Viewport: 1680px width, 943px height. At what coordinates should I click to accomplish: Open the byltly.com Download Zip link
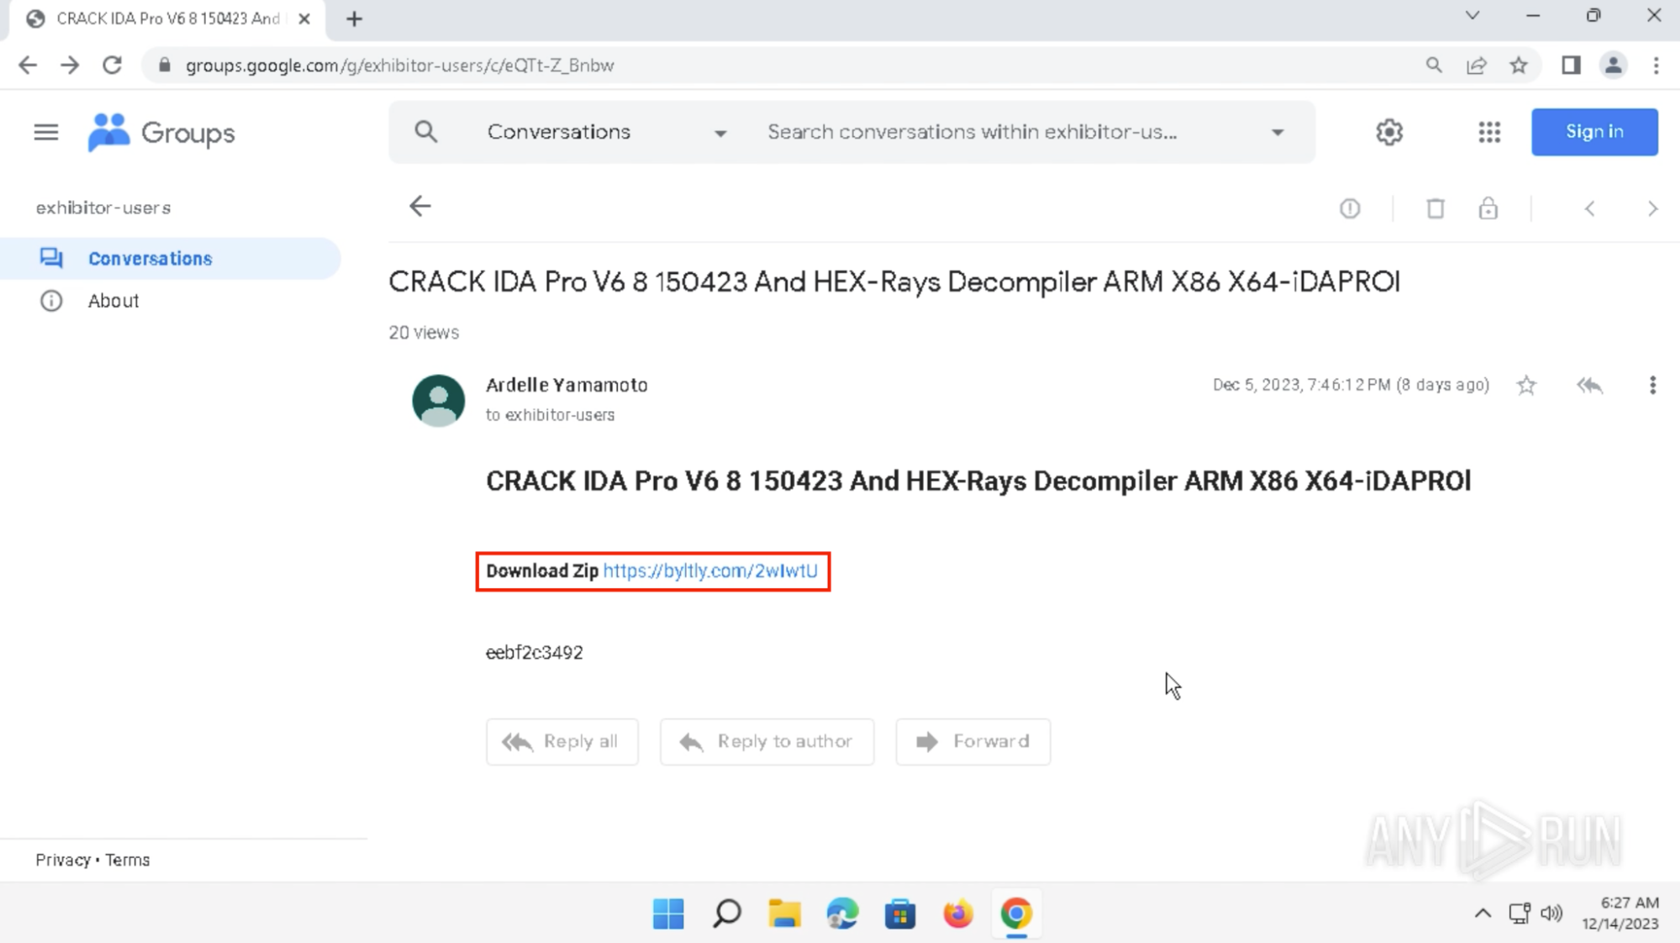click(711, 571)
